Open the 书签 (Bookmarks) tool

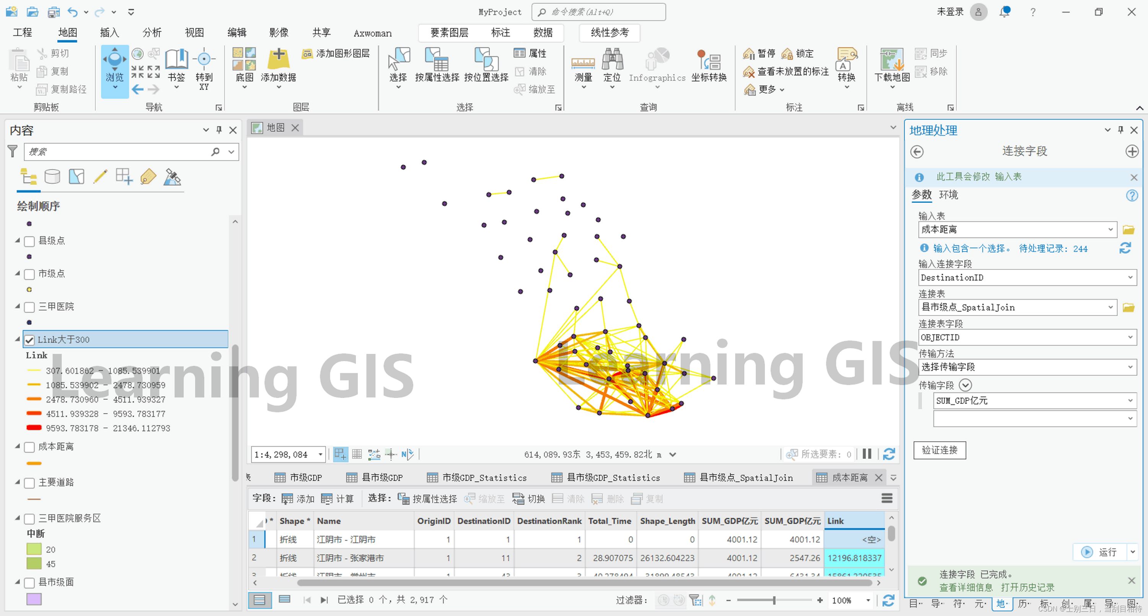click(176, 60)
